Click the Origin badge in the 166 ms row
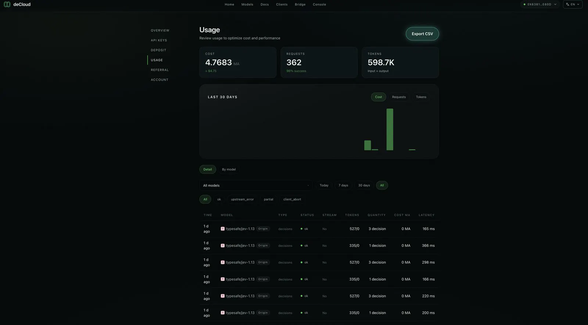Screen dimensions: 588x325 pyautogui.click(x=263, y=279)
